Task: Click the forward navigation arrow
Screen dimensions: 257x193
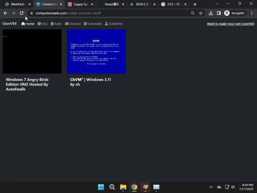Action: pyautogui.click(x=14, y=13)
